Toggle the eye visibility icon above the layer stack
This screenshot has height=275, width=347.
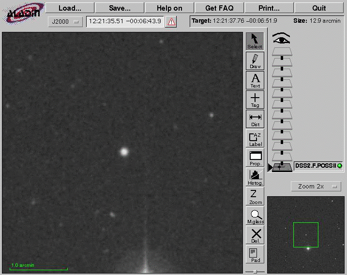coord(281,38)
